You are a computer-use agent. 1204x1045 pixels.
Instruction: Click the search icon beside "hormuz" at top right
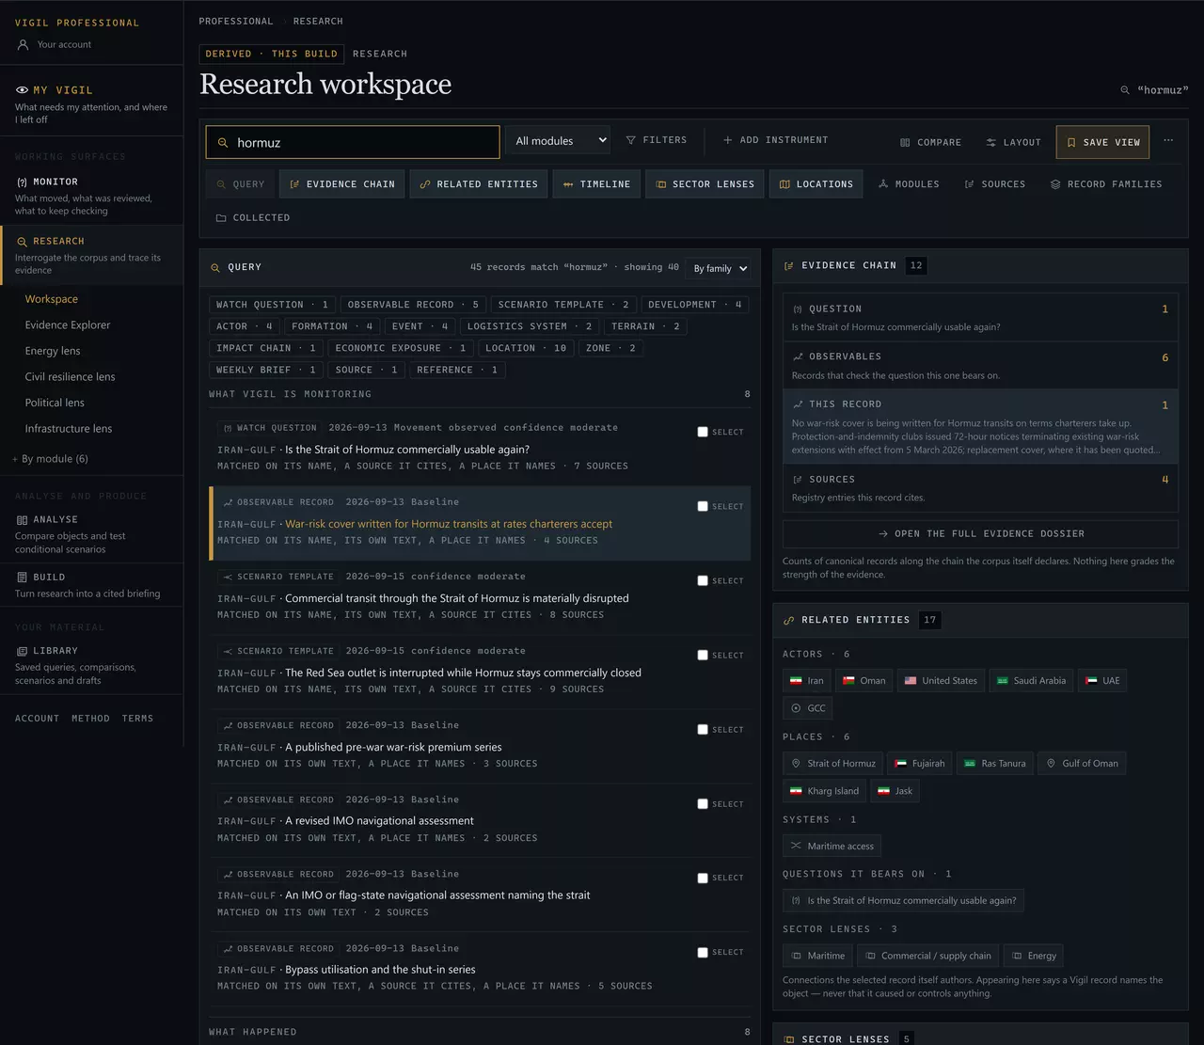pyautogui.click(x=1125, y=90)
